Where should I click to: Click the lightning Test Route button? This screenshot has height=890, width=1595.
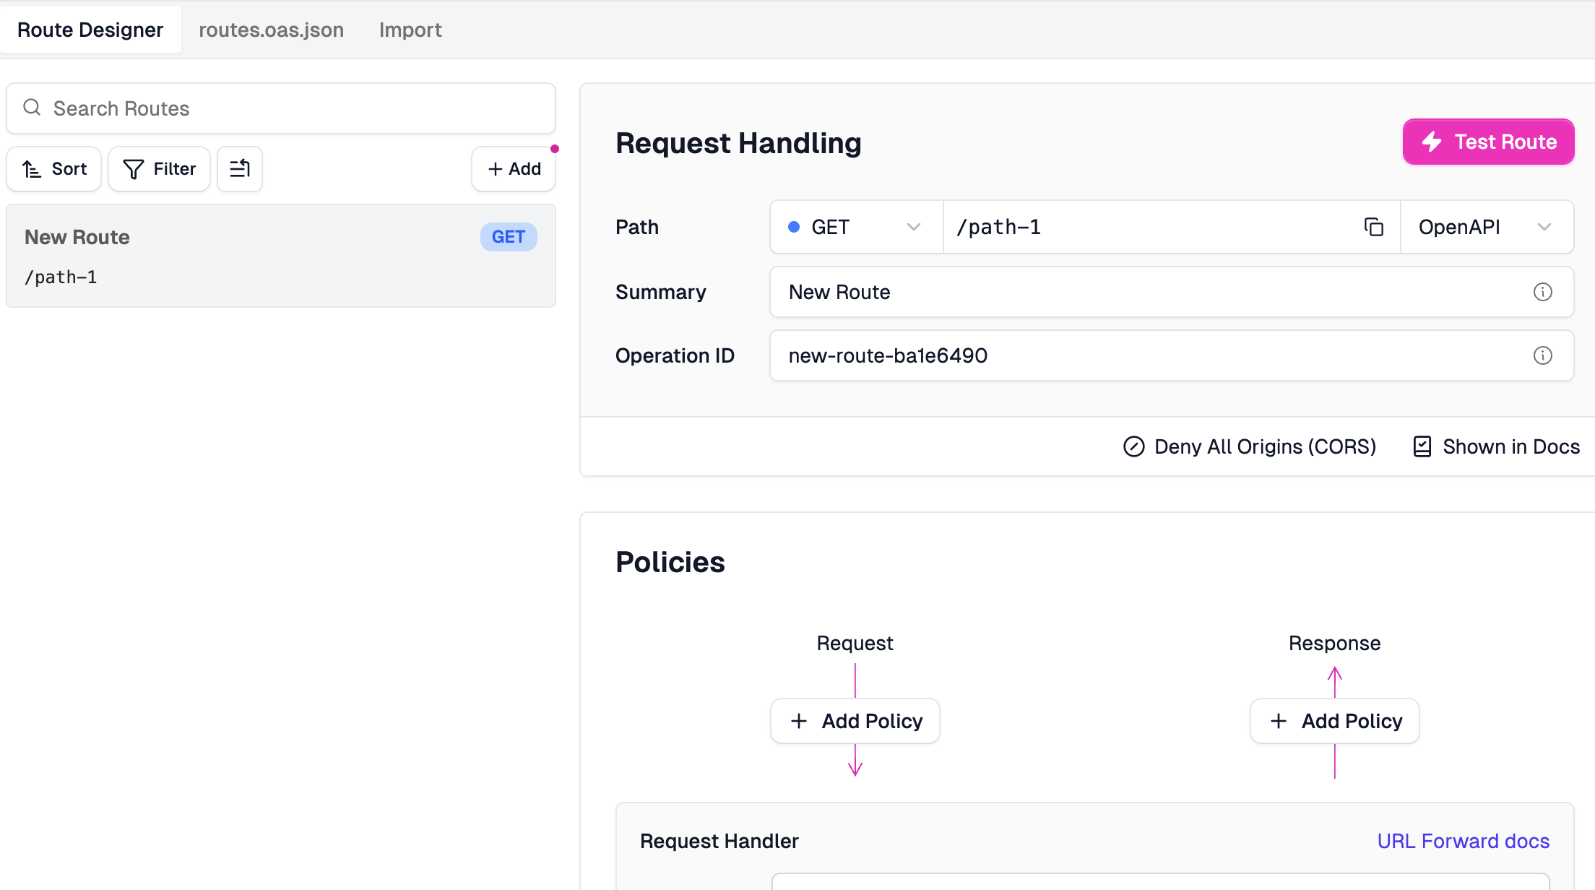click(1488, 142)
